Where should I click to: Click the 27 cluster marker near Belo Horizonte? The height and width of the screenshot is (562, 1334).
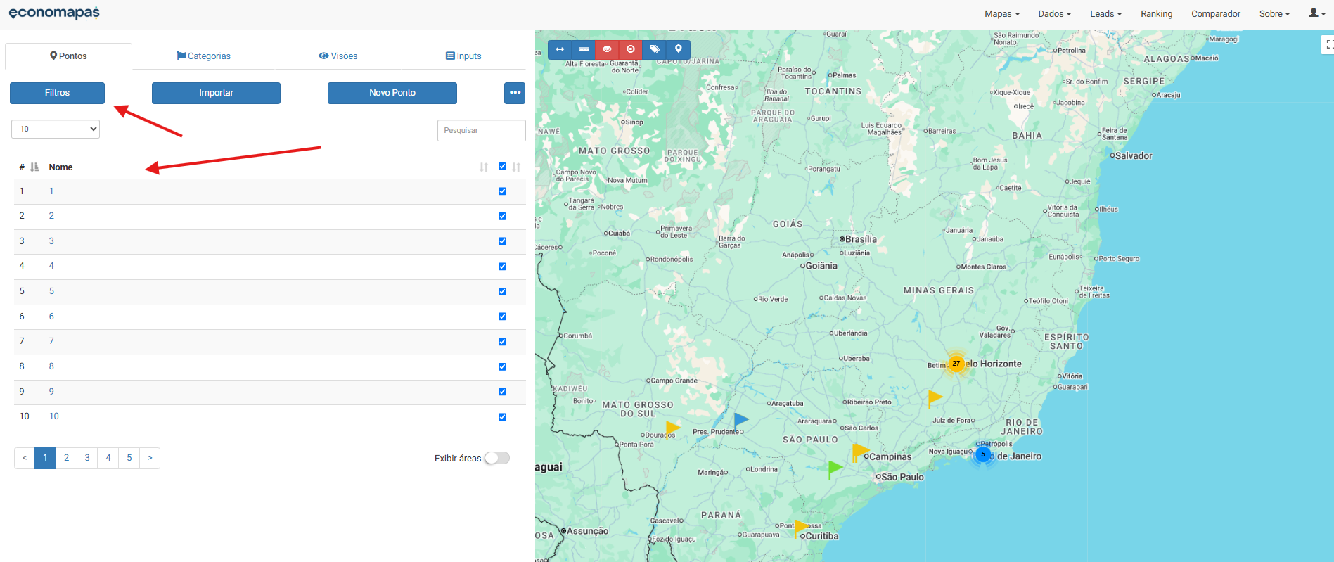click(956, 364)
